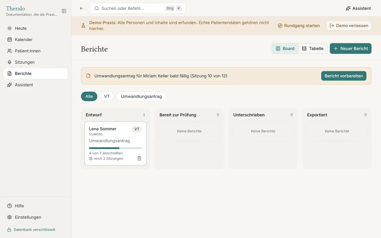Viewport: 381px width, 238px height.
Task: Click the Berichte page heading
Action: point(94,49)
